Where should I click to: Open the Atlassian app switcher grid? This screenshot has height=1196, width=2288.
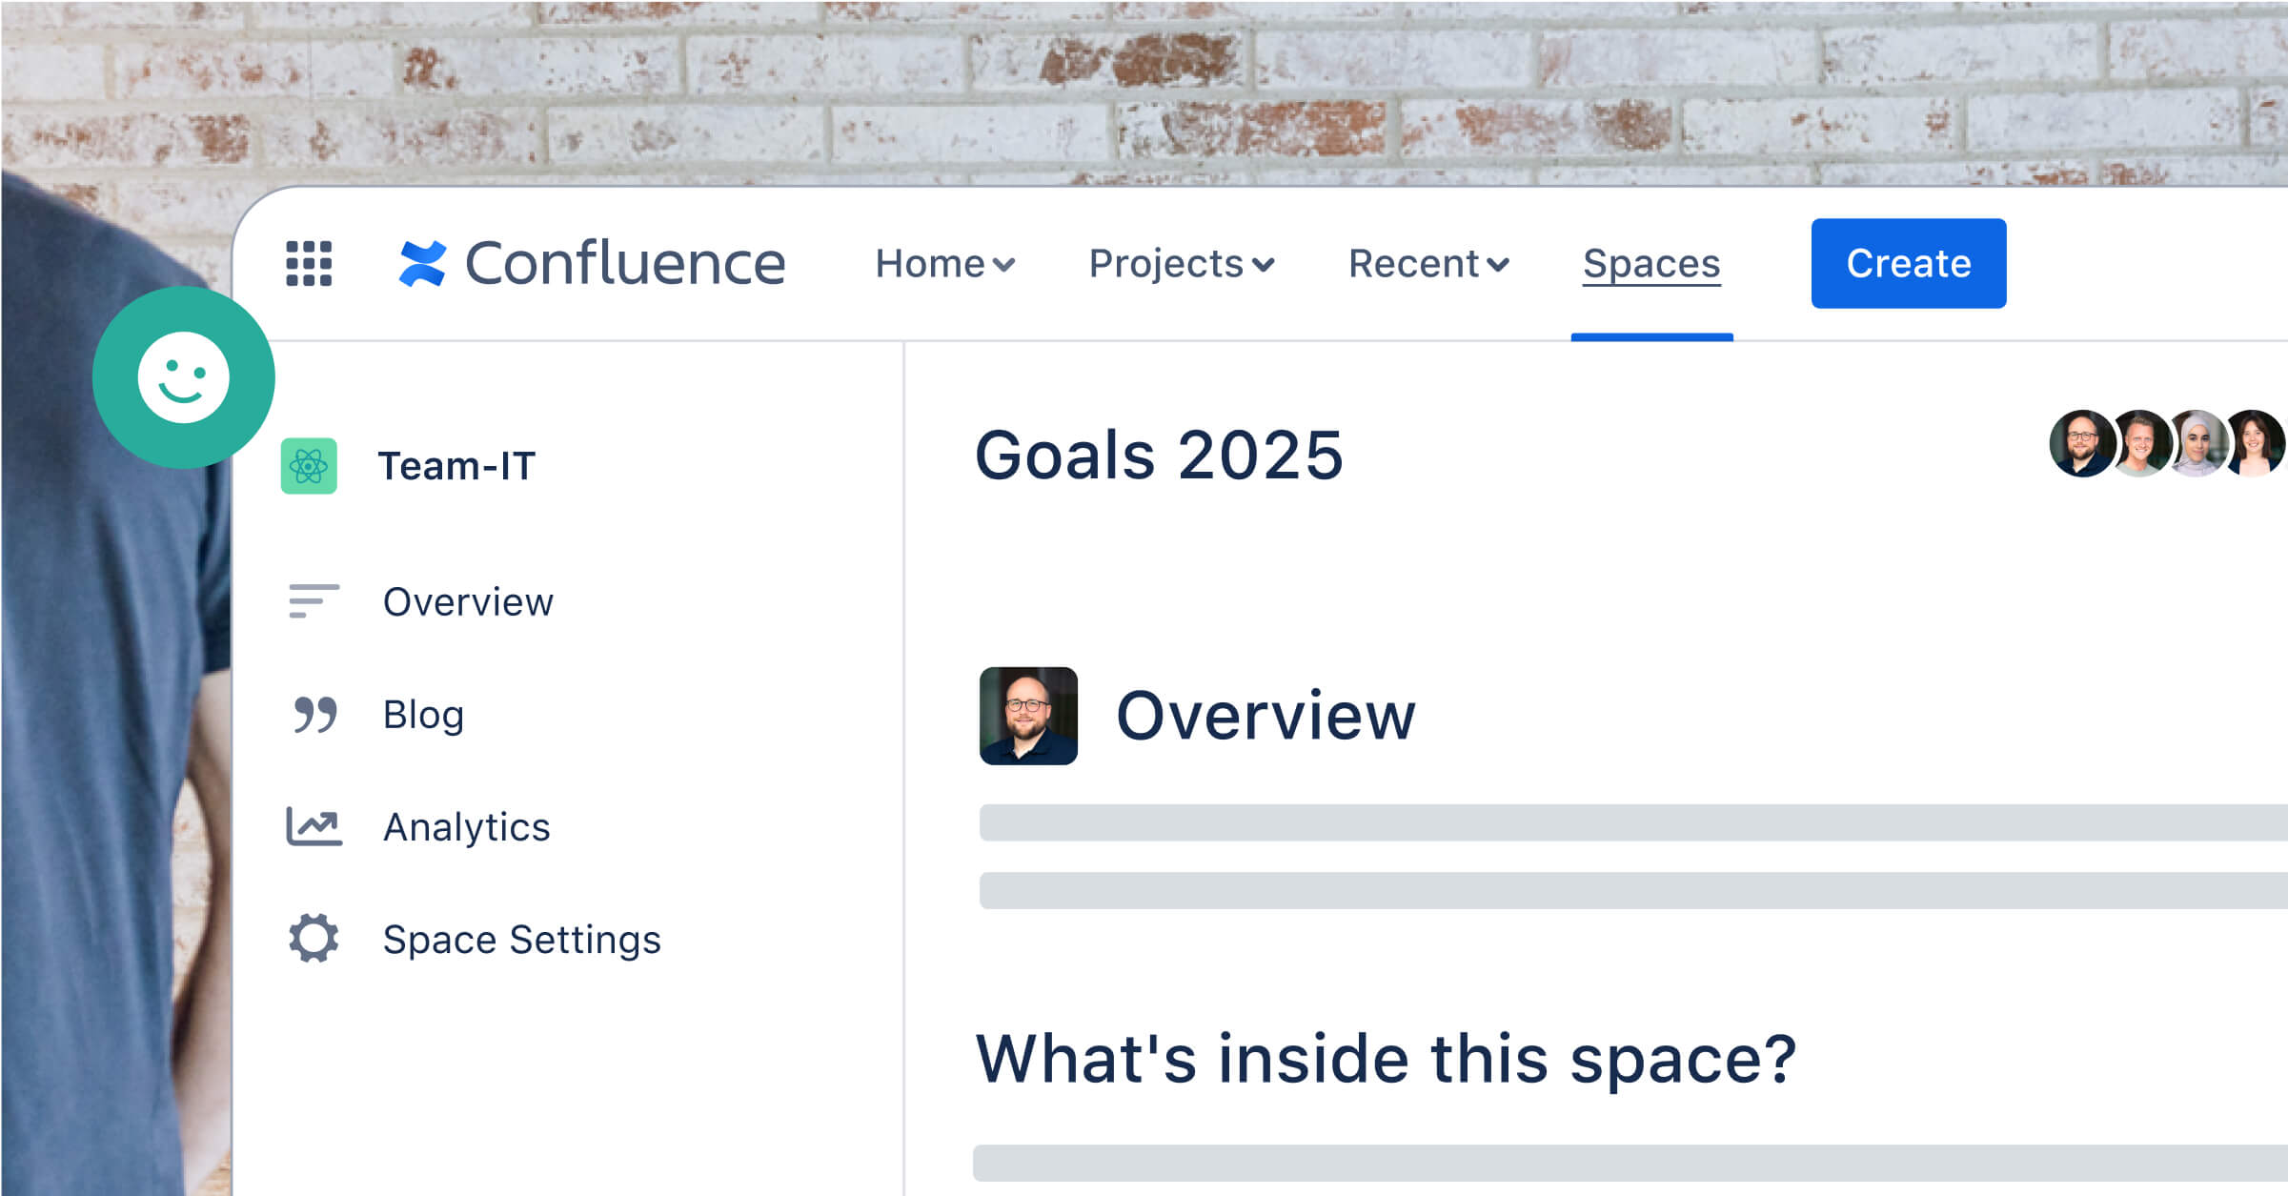[x=309, y=264]
